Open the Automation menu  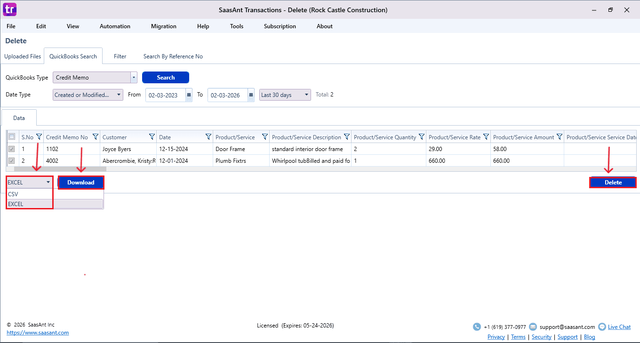pyautogui.click(x=115, y=26)
